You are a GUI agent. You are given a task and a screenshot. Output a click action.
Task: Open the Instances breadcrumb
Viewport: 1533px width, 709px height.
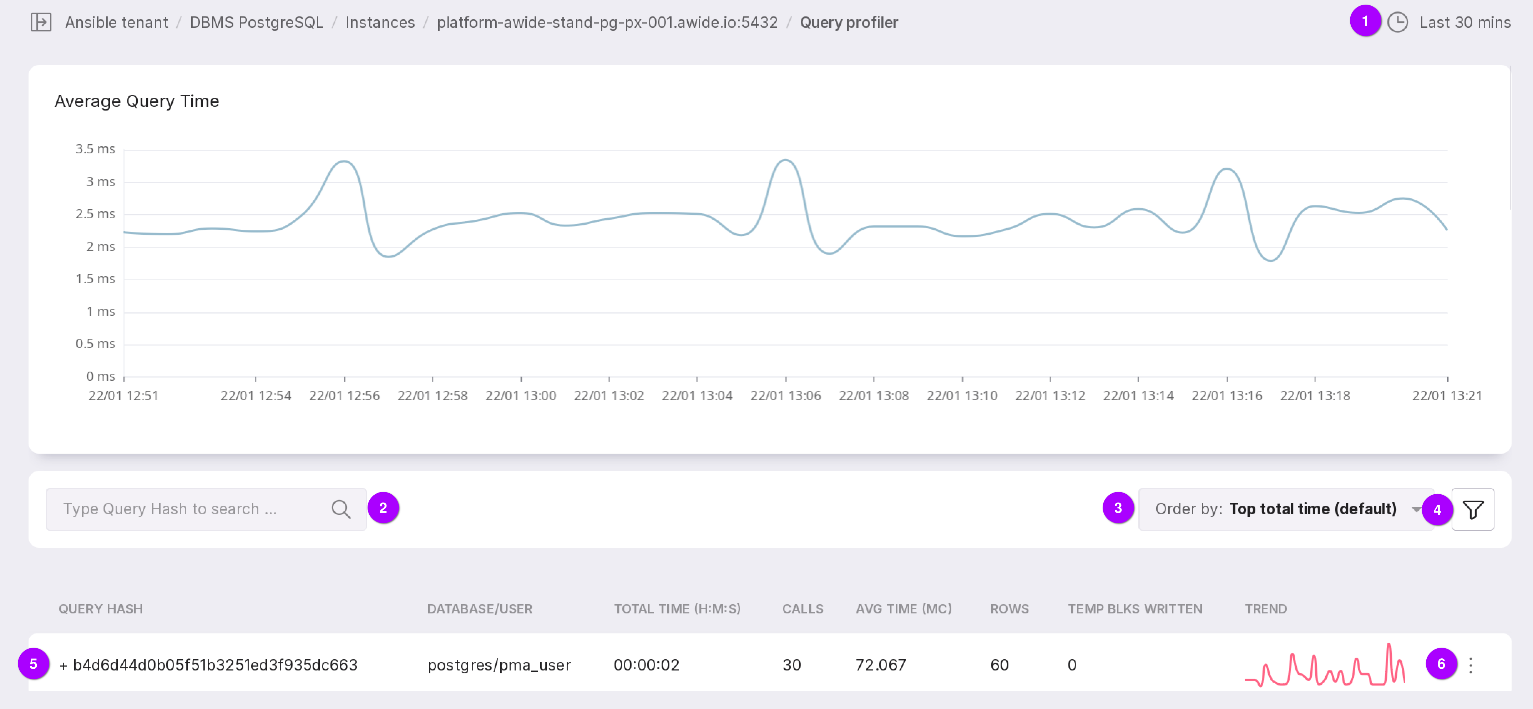click(380, 22)
